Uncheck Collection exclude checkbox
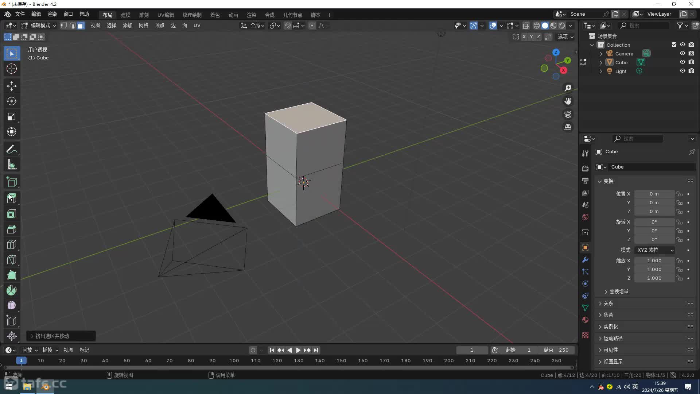This screenshot has width=700, height=394. (674, 45)
